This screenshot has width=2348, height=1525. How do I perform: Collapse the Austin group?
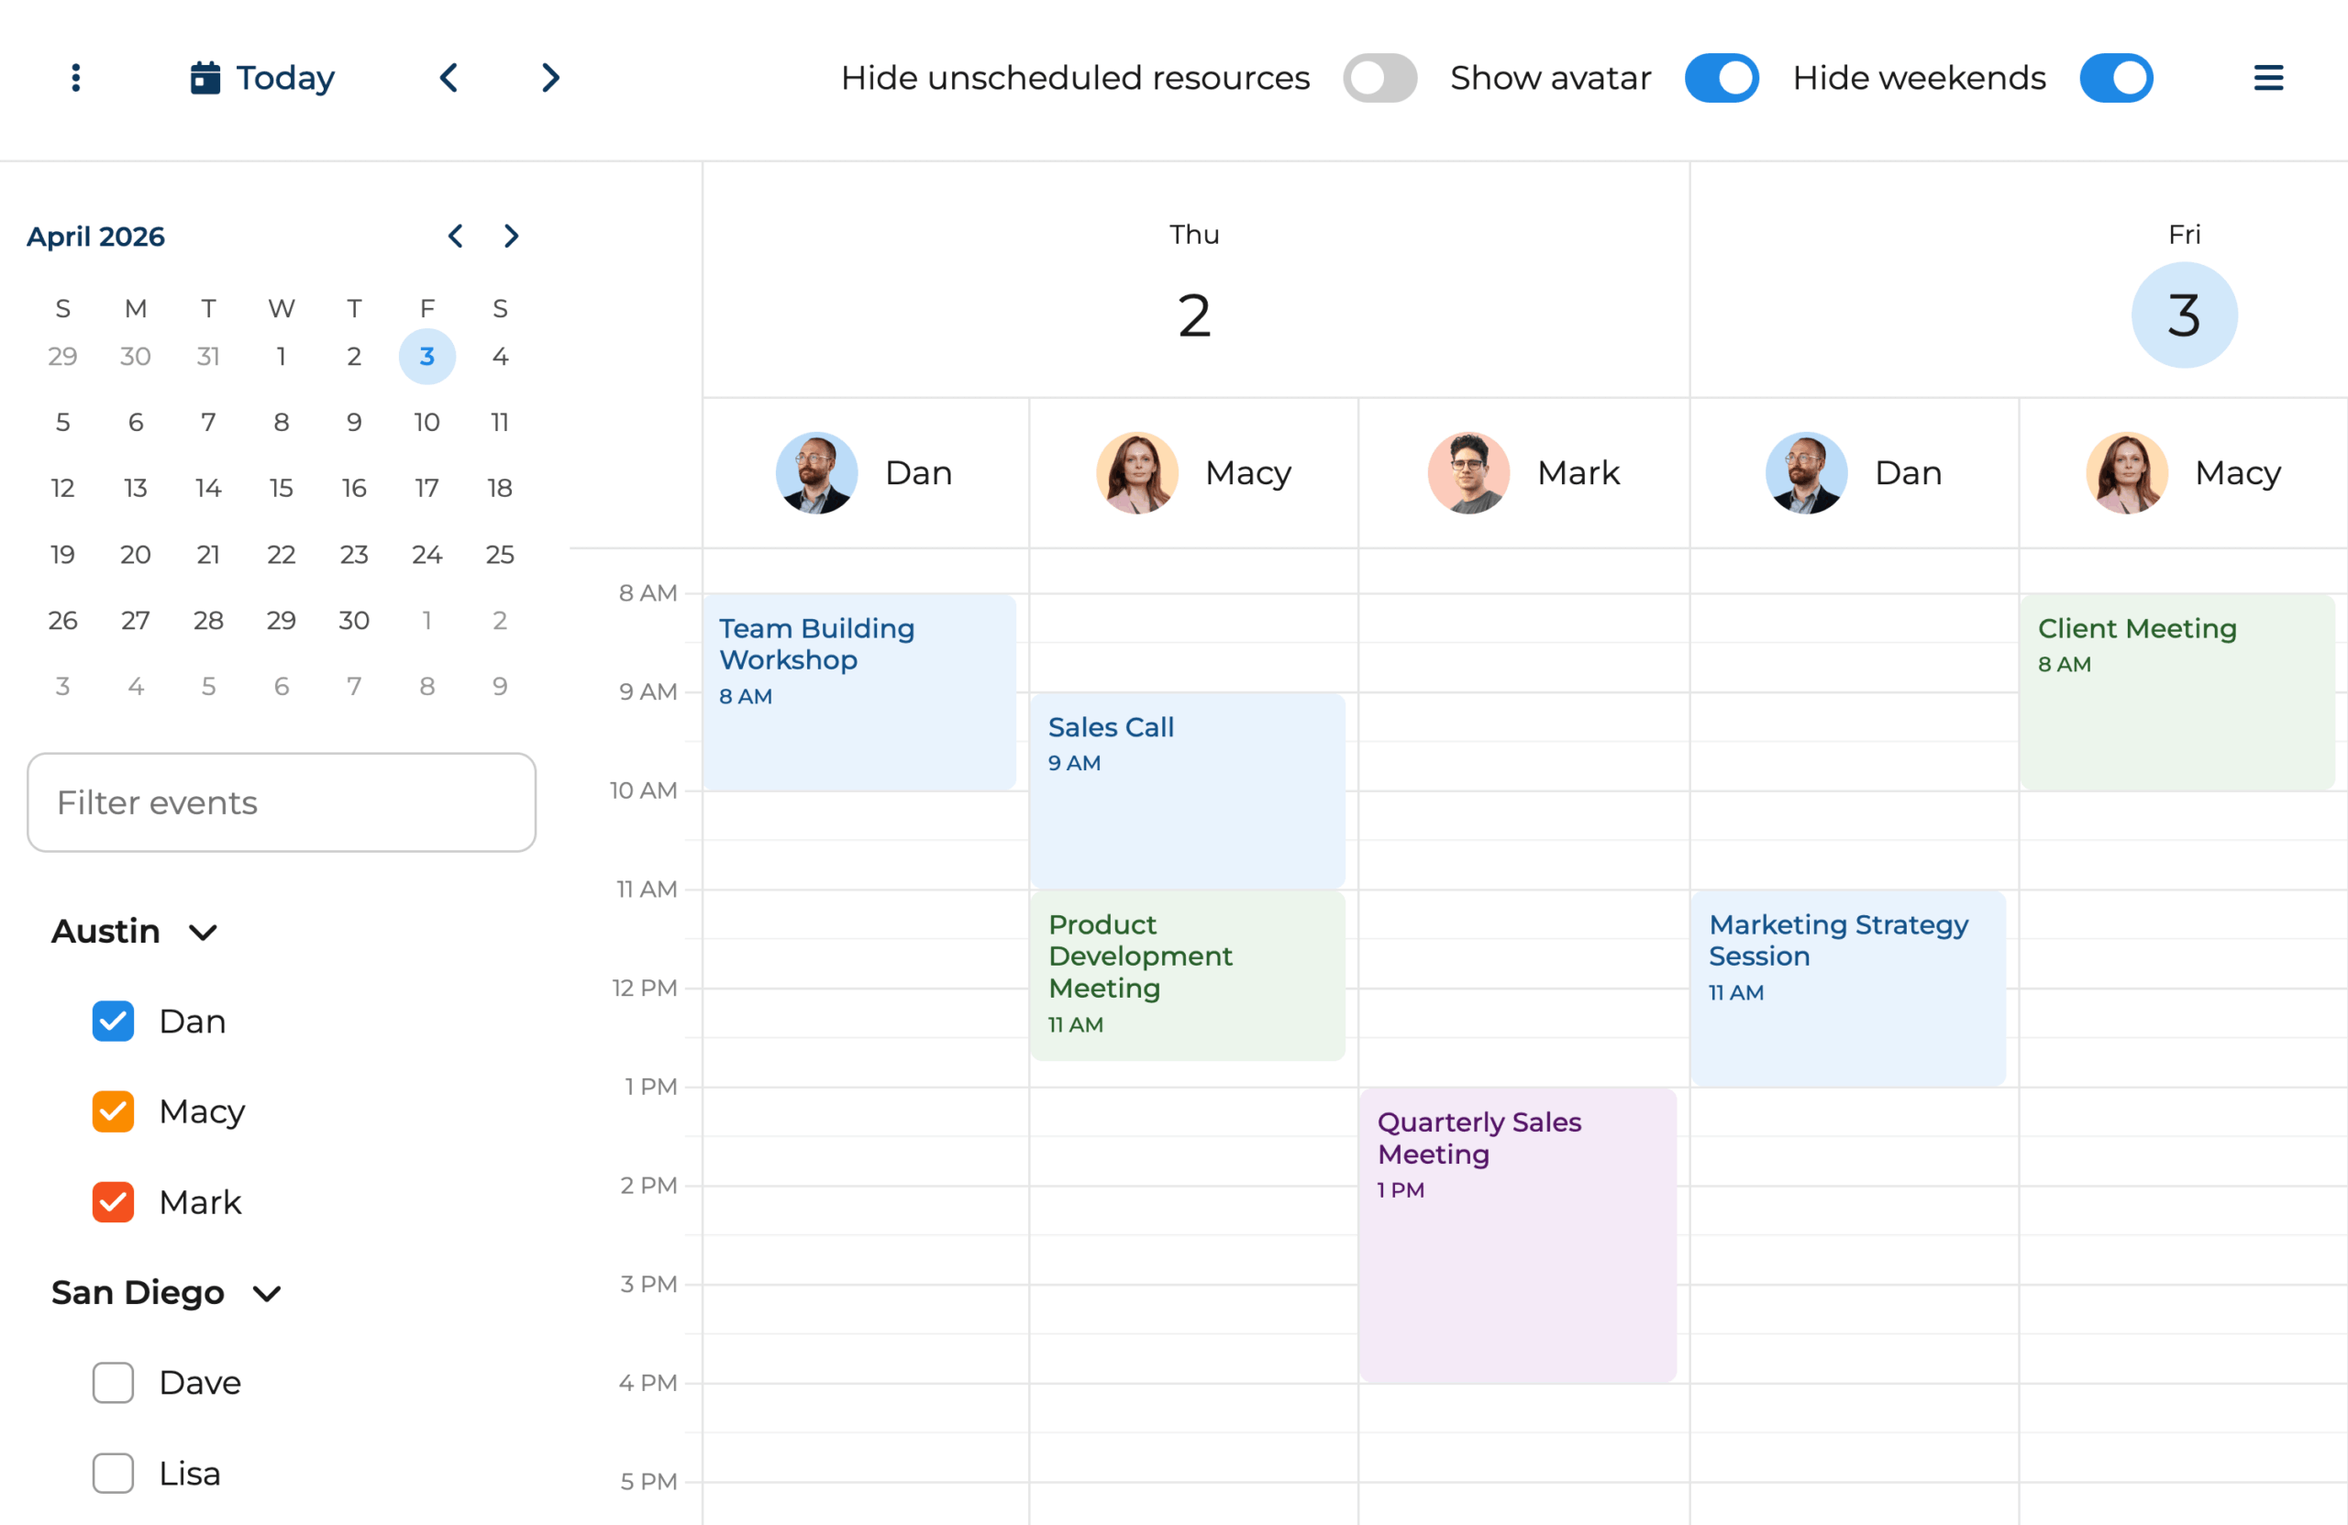[x=204, y=933]
